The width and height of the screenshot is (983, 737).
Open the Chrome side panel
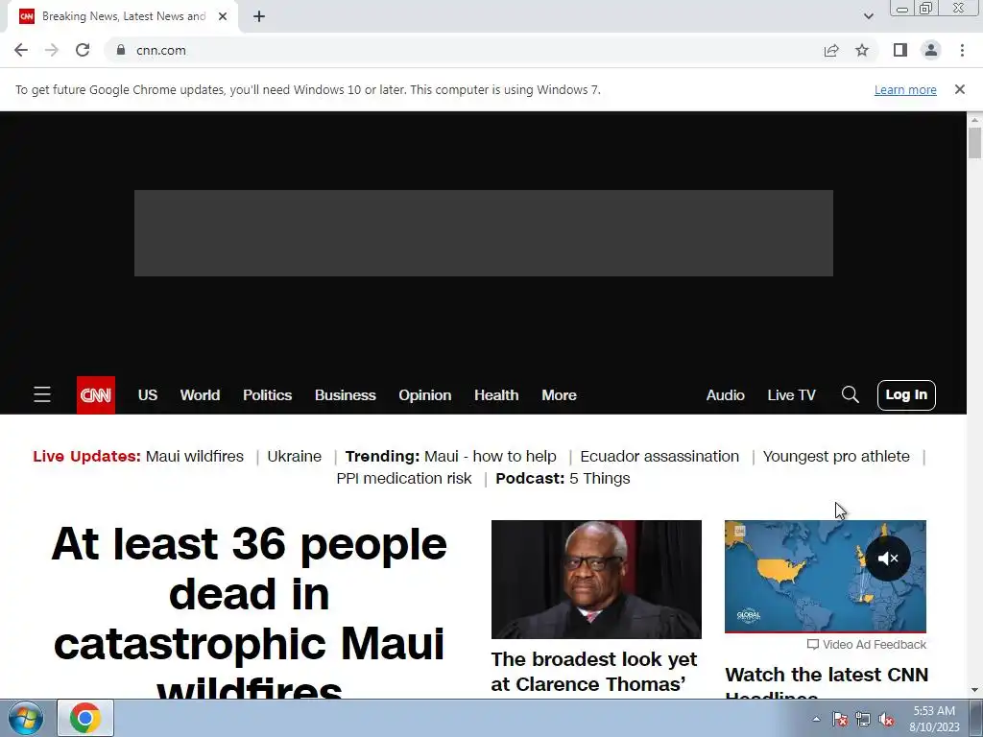click(x=900, y=50)
